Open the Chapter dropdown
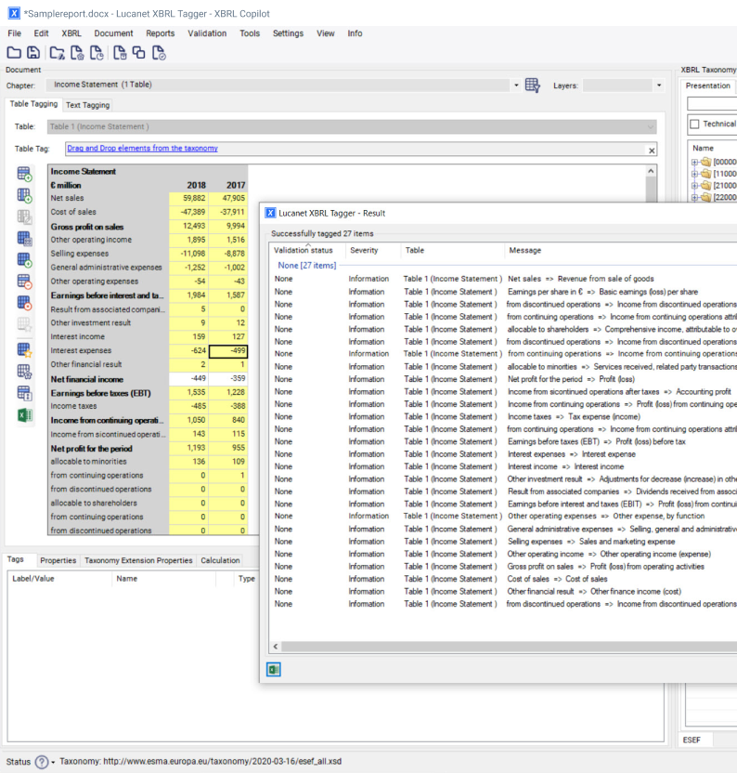This screenshot has width=737, height=773. click(517, 85)
